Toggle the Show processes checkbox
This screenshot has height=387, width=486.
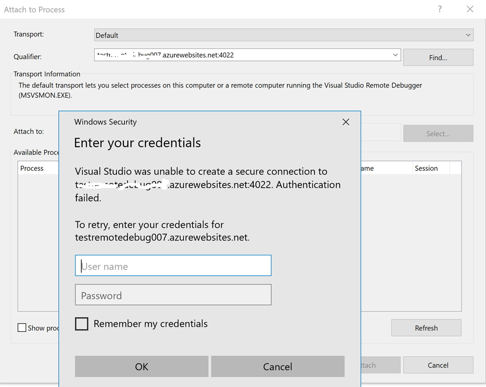(22, 328)
